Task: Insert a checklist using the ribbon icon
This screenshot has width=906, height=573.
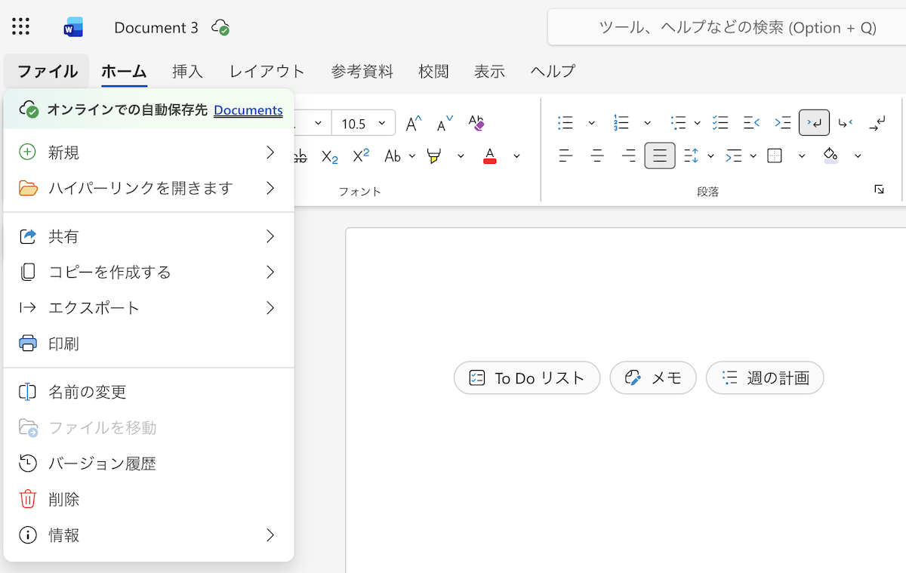Action: pos(720,123)
